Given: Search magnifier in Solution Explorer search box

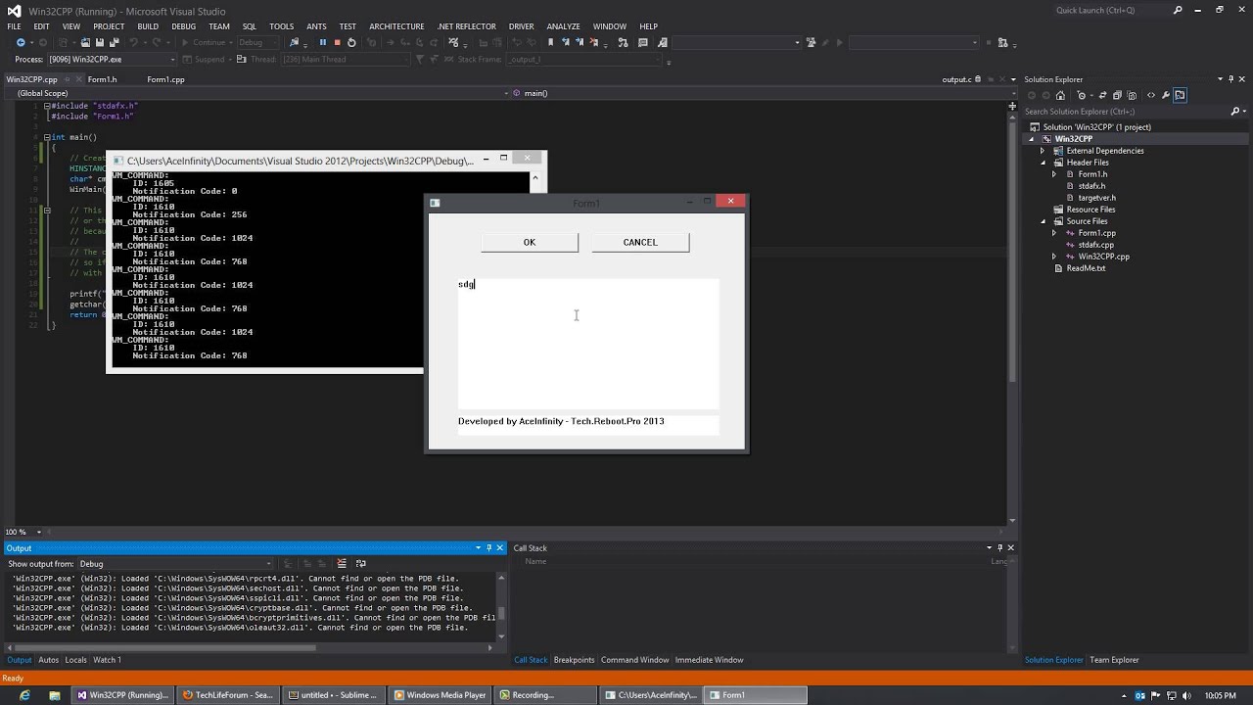Looking at the screenshot, I should 1235,112.
